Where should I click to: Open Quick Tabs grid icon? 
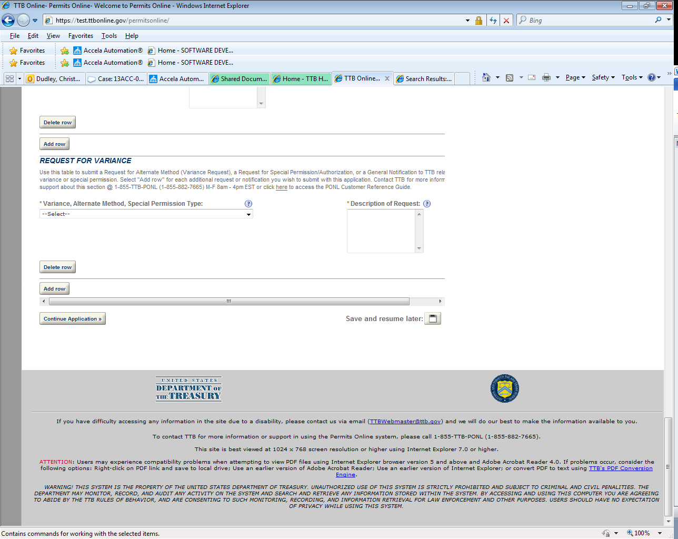pos(9,78)
